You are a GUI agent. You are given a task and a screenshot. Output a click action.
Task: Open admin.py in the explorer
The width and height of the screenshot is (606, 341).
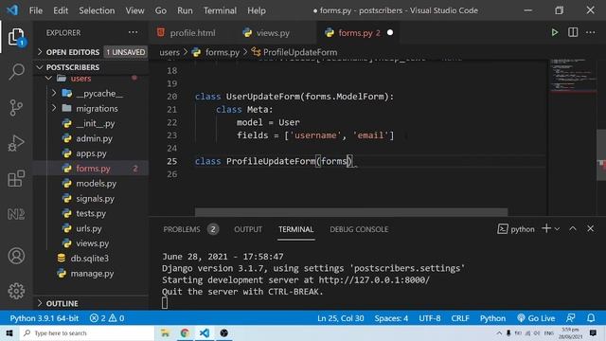point(91,138)
